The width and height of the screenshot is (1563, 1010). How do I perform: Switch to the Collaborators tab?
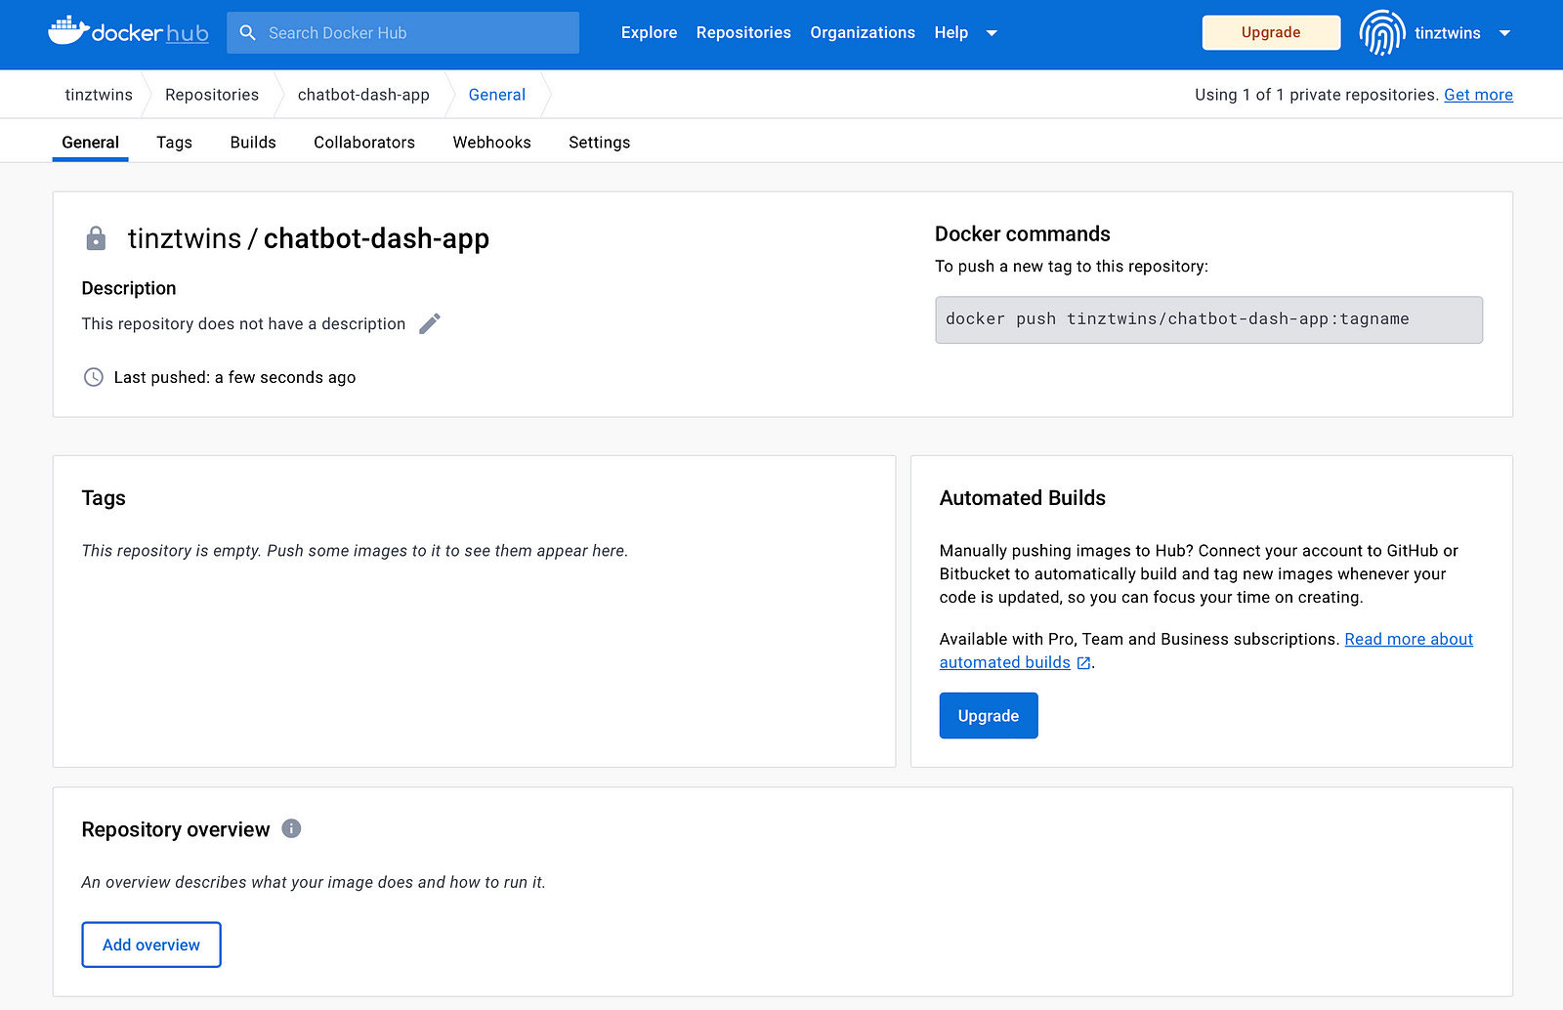(364, 143)
